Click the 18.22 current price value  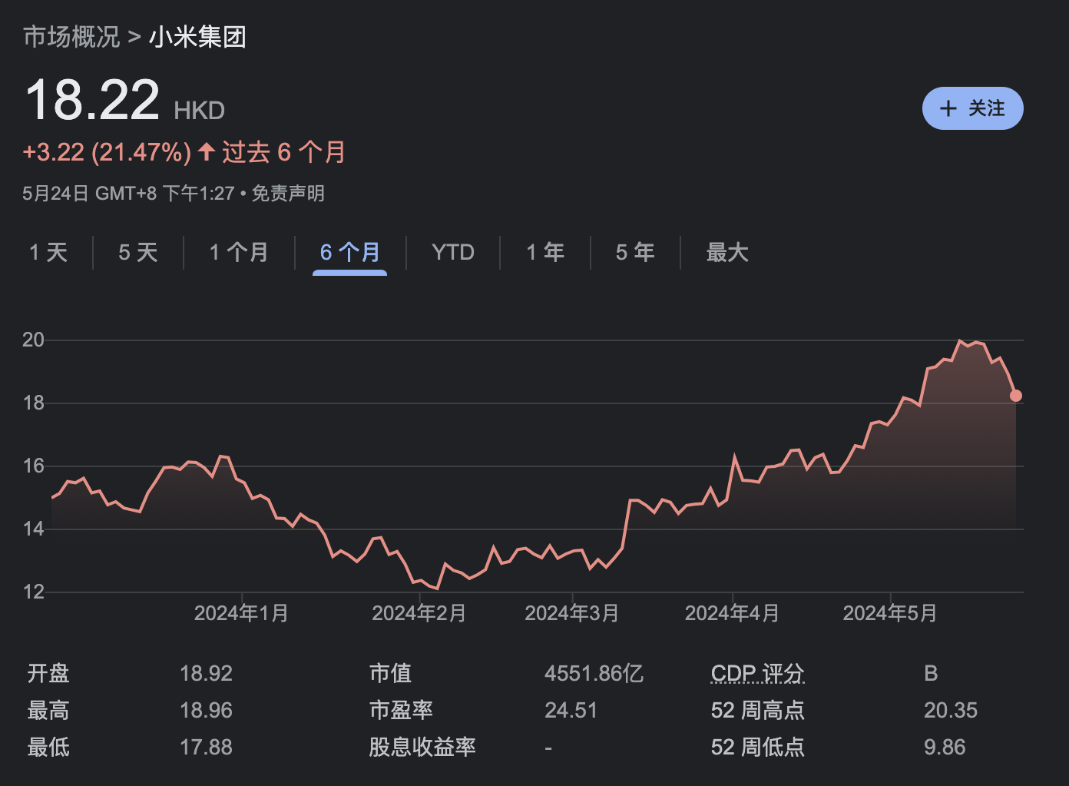[92, 101]
